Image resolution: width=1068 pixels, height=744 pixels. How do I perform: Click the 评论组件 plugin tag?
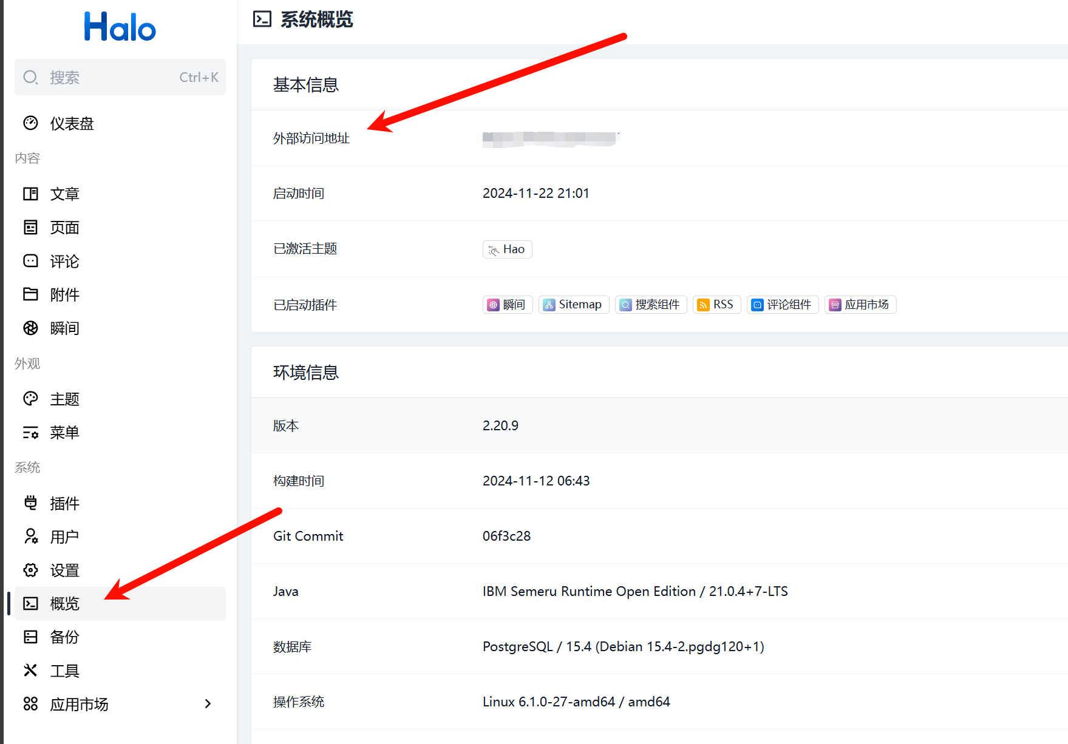pyautogui.click(x=782, y=305)
